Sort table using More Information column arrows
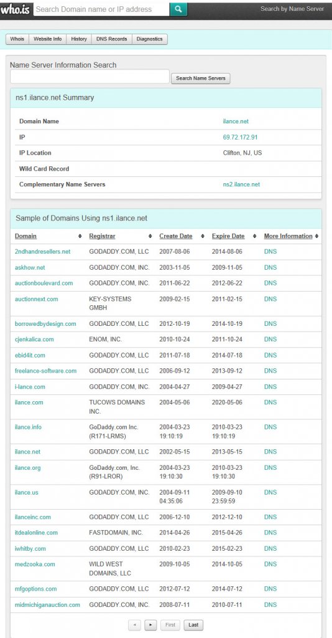This screenshot has height=638, width=332. (316, 236)
